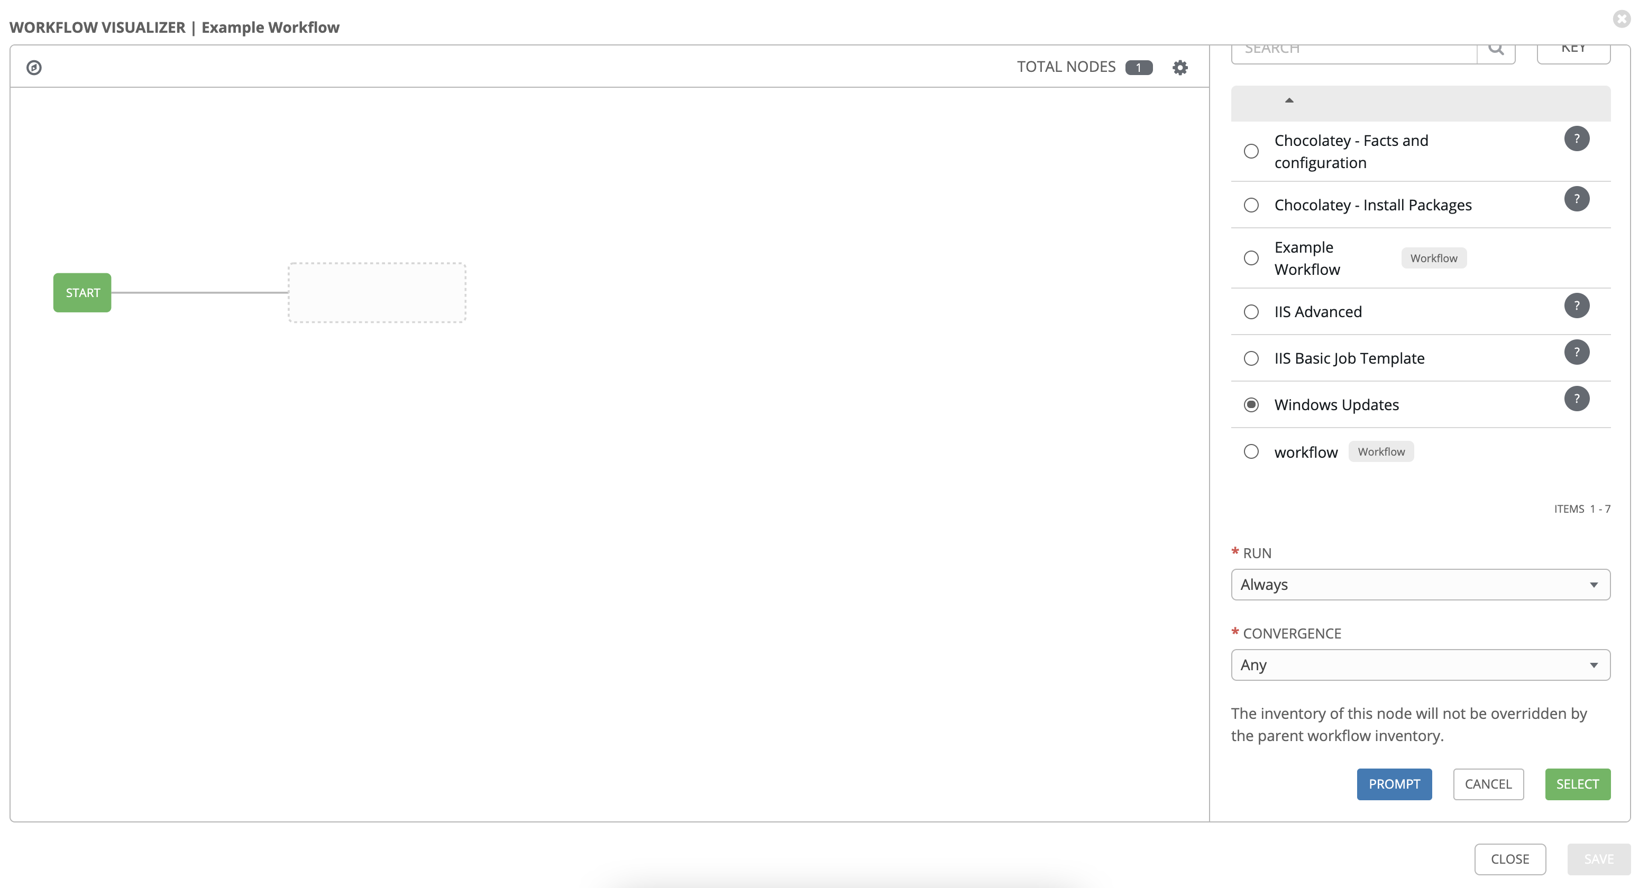Select Windows Updates radio button
1648x888 pixels.
coord(1251,405)
